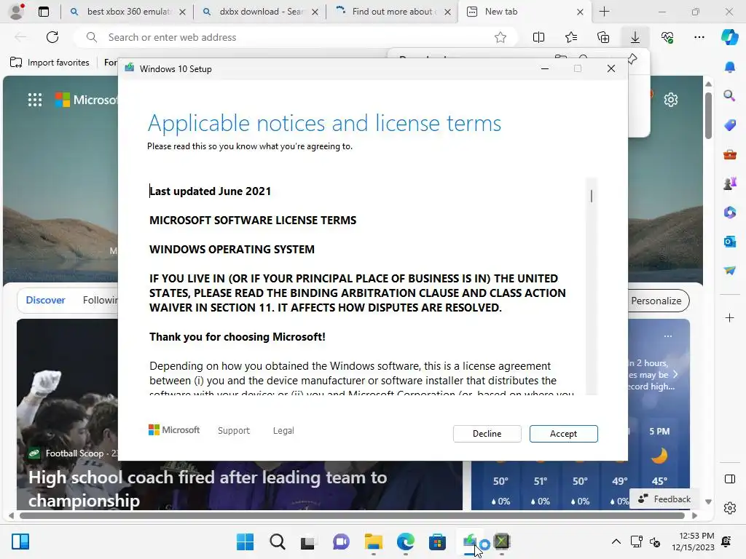Open the sidebar Games chess icon
This screenshot has width=746, height=559.
(730, 183)
